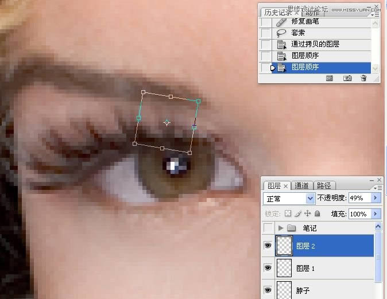
Task: Click the delete state trash icon in History panel
Action: [x=363, y=78]
